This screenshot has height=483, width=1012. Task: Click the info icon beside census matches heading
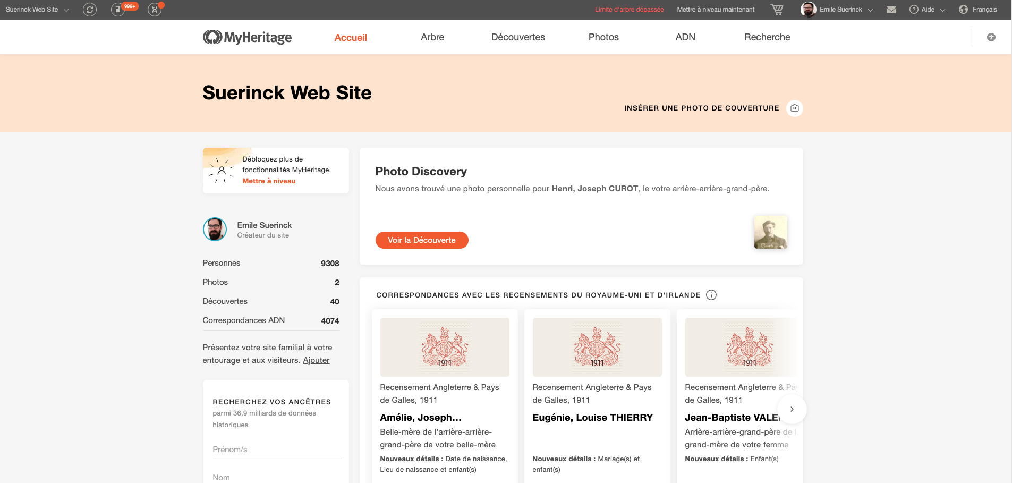[711, 295]
